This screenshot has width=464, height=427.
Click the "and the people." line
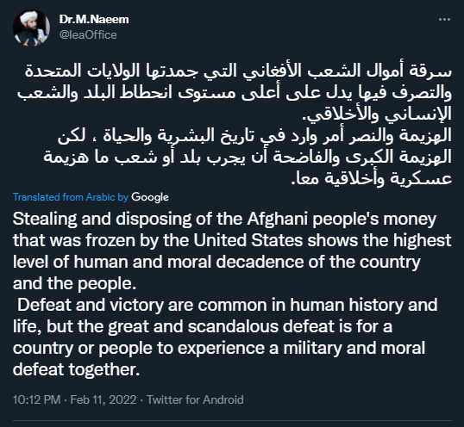point(74,284)
